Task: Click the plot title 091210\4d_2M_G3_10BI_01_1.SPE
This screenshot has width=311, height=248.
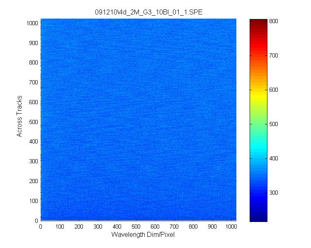Action: pos(148,12)
